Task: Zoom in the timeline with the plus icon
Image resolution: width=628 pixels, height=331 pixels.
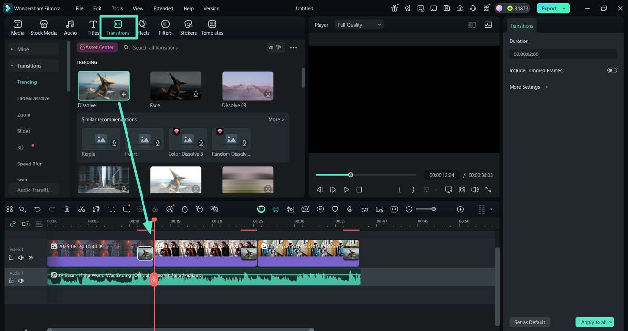Action: pyautogui.click(x=460, y=209)
